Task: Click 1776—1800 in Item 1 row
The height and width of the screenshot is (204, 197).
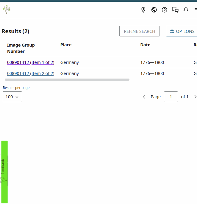Action: (x=152, y=62)
